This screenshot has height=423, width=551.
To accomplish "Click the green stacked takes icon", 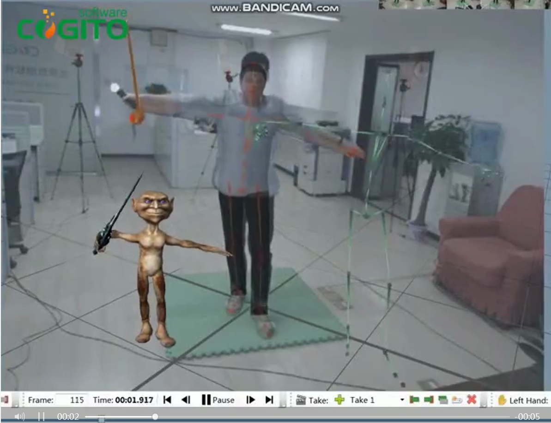I will [443, 400].
